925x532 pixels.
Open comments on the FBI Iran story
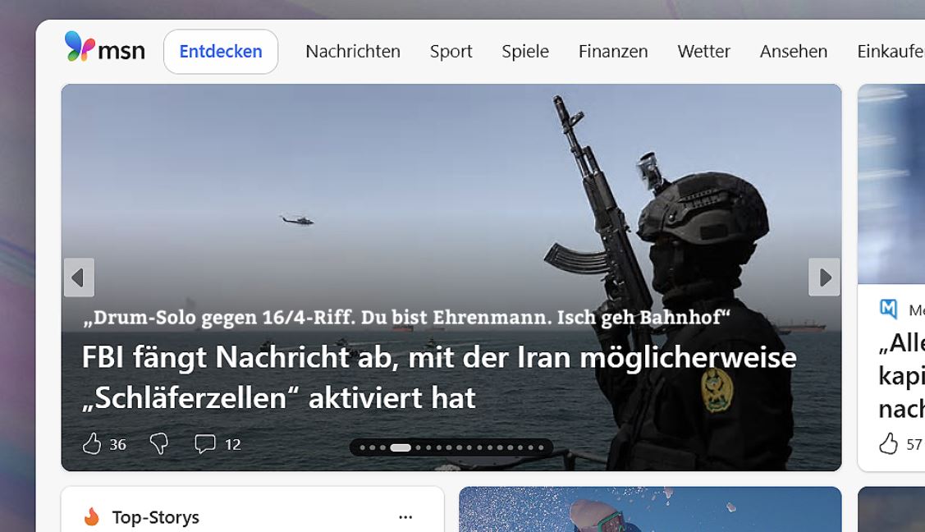pos(204,444)
